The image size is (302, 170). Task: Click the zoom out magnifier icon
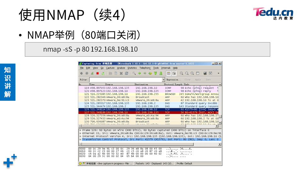187,73
